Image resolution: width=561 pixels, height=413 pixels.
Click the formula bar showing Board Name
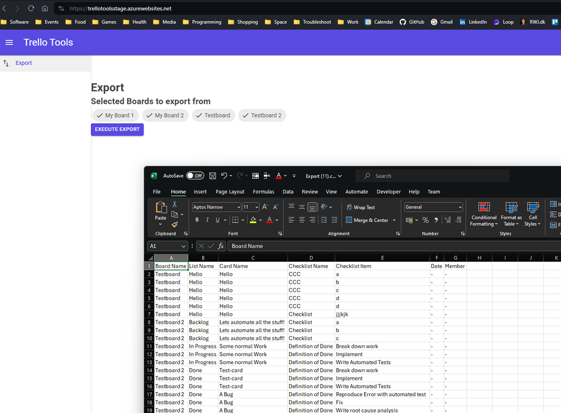pyautogui.click(x=394, y=246)
